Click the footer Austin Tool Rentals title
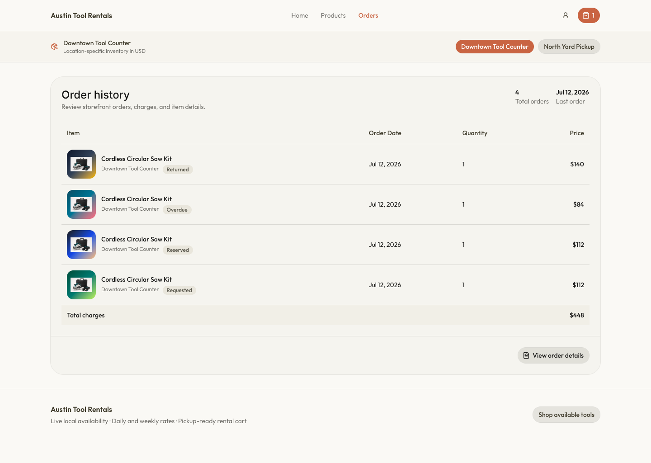 tap(81, 409)
